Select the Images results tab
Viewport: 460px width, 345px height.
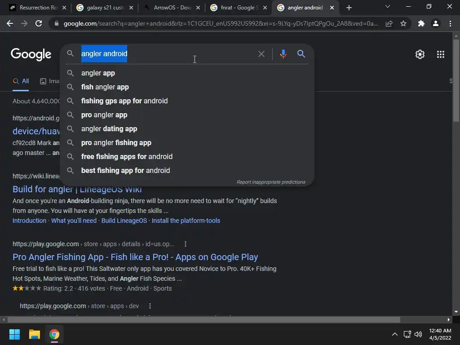49,81
